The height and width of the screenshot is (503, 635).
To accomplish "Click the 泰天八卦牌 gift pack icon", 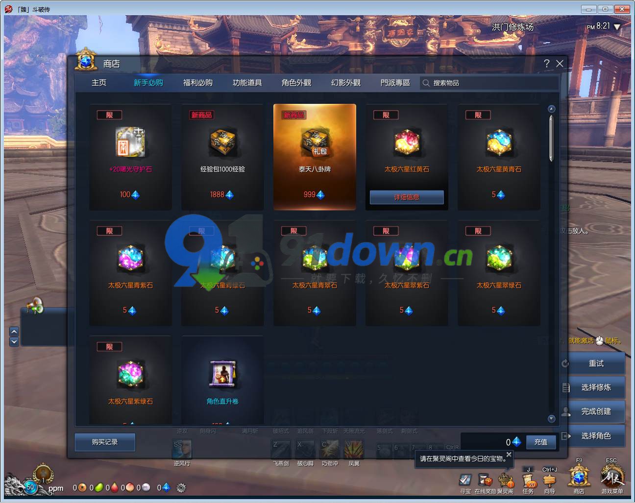I will tap(315, 142).
